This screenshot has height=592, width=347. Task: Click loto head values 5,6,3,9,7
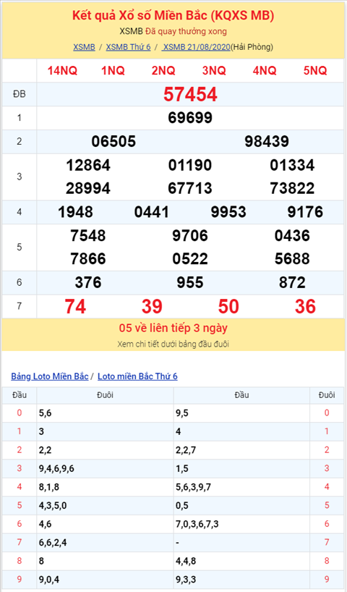click(x=193, y=487)
